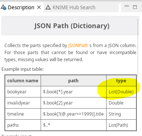This screenshot has height=136, width=142.
Task: Minimize the Description panel
Action: (127, 6)
